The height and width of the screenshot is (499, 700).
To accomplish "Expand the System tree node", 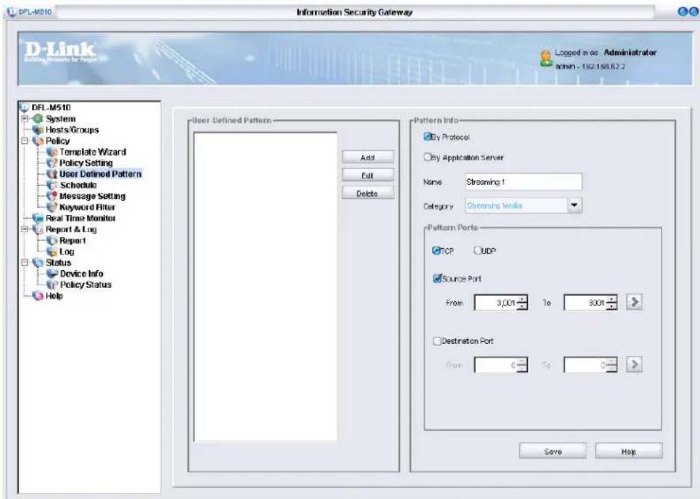I will coord(25,119).
